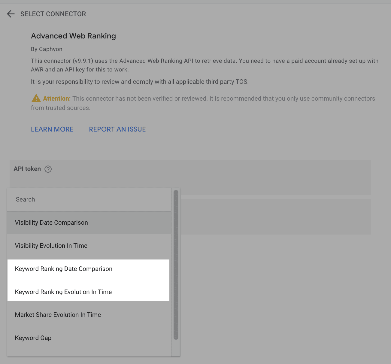
Task: Open the Report an Issue link
Action: point(117,129)
